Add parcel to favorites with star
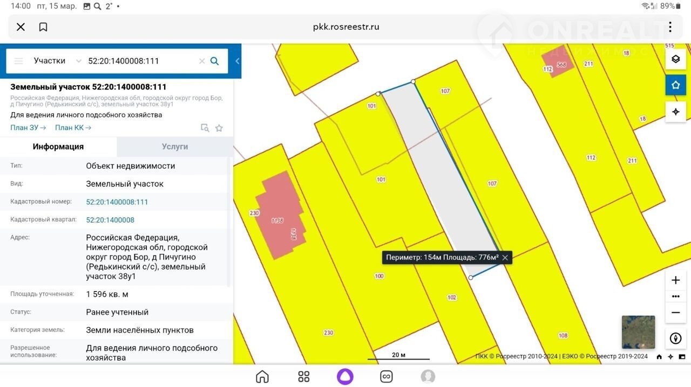691x387 pixels. (x=219, y=128)
